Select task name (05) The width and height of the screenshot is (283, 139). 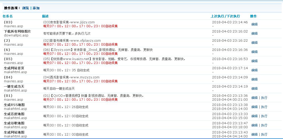pyautogui.click(x=8, y=59)
